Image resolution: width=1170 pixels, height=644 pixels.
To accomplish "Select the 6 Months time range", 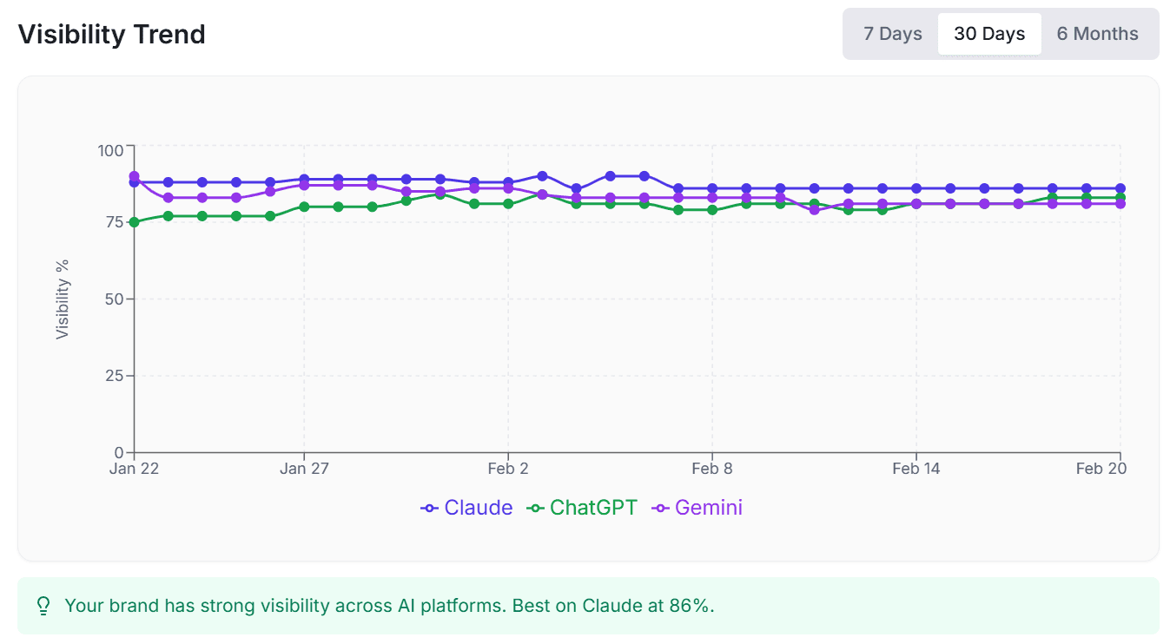I will 1097,33.
